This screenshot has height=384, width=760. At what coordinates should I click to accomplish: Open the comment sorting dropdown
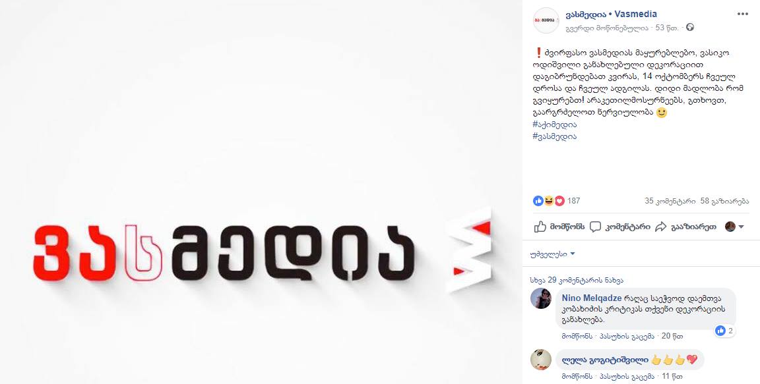(x=553, y=254)
